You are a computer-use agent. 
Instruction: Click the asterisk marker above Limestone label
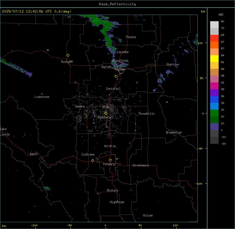[42, 94]
